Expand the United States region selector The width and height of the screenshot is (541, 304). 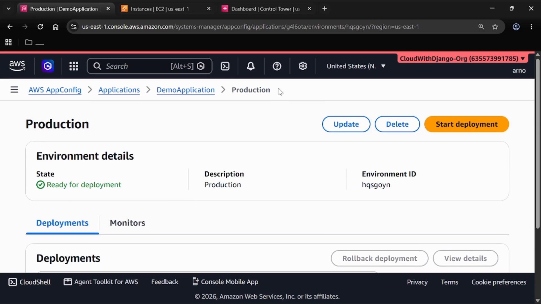pyautogui.click(x=356, y=66)
